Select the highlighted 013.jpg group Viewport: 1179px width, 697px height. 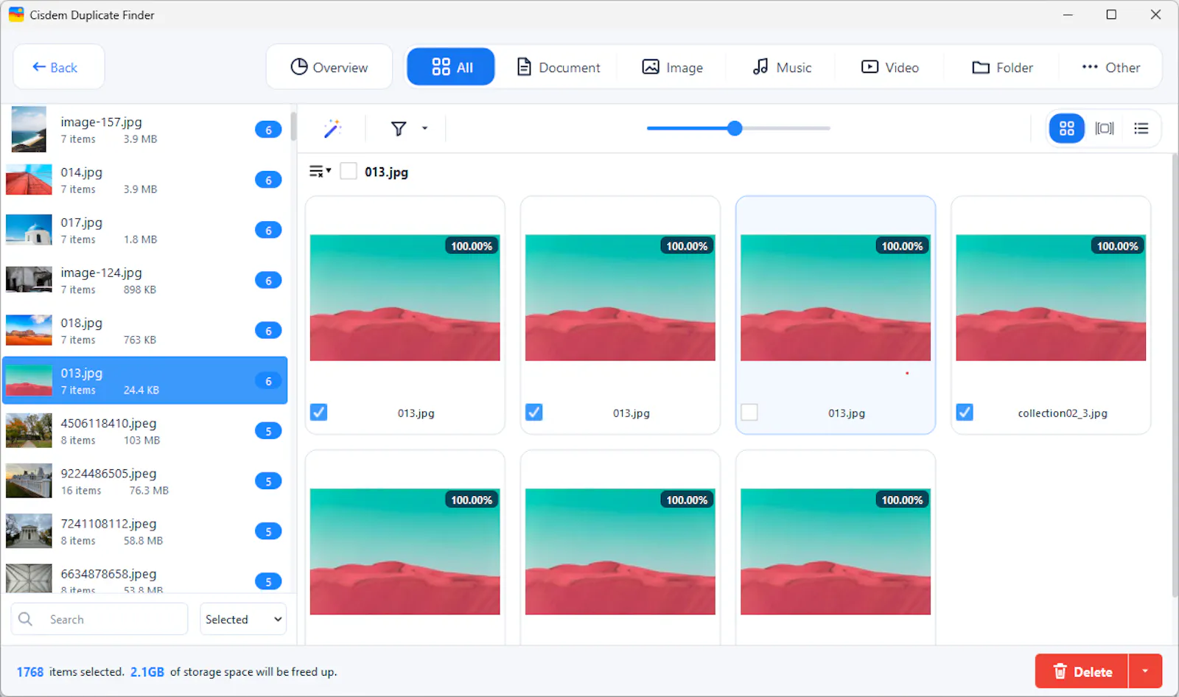coord(144,380)
